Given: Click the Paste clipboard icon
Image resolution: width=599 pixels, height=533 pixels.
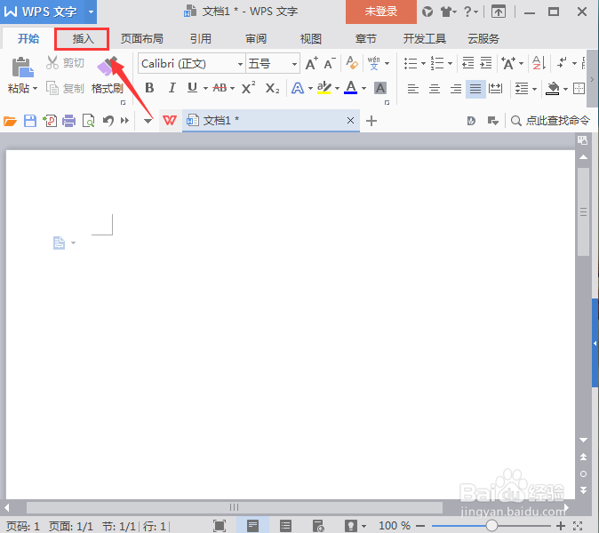Looking at the screenshot, I should [22, 67].
